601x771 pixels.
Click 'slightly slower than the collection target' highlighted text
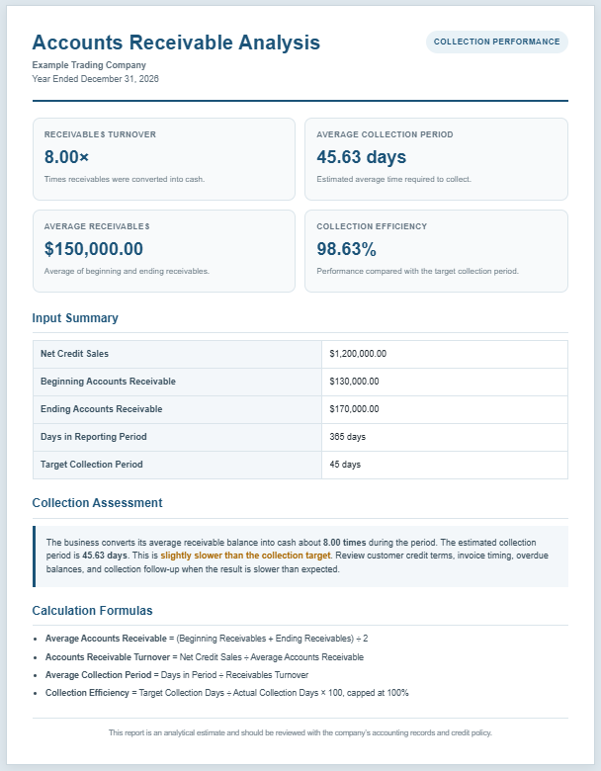click(245, 556)
